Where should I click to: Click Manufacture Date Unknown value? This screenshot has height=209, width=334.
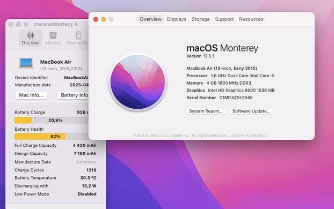(86, 162)
